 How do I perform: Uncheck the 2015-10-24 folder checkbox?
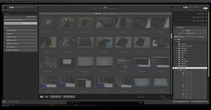pos(206,74)
